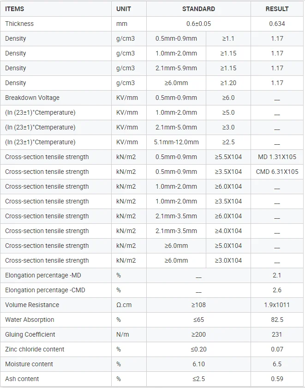
Task: Click the Moisture content row label
Action: pos(29,364)
